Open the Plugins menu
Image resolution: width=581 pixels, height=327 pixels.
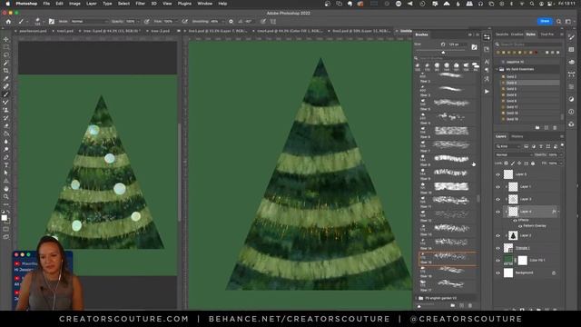click(184, 4)
